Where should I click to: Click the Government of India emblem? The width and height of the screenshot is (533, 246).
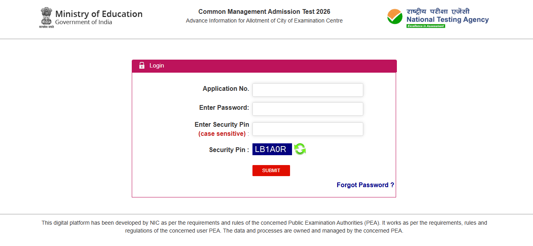(46, 18)
